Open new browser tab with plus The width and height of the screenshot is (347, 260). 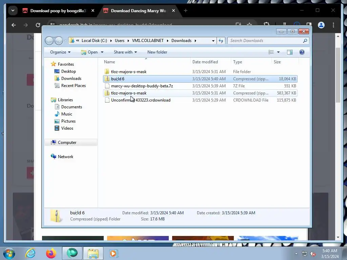tap(186, 10)
